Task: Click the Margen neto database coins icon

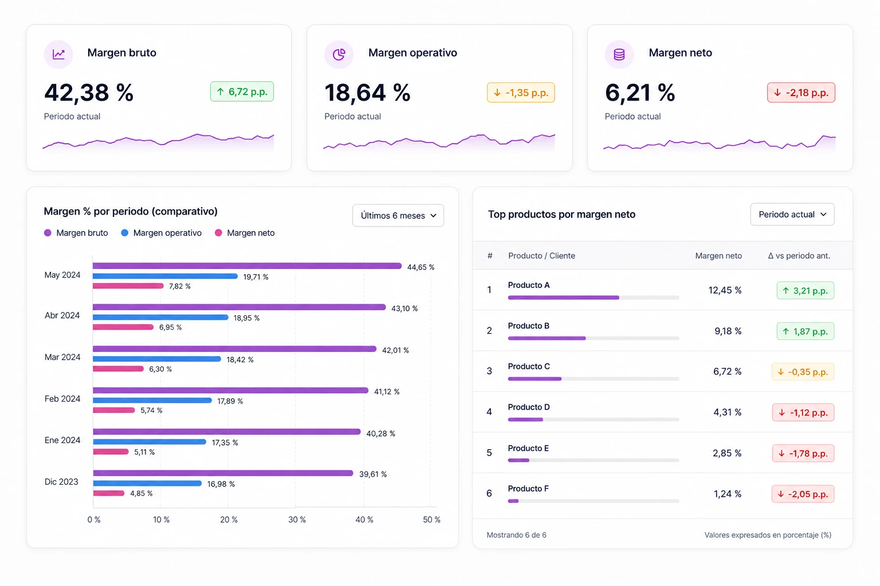Action: tap(619, 54)
